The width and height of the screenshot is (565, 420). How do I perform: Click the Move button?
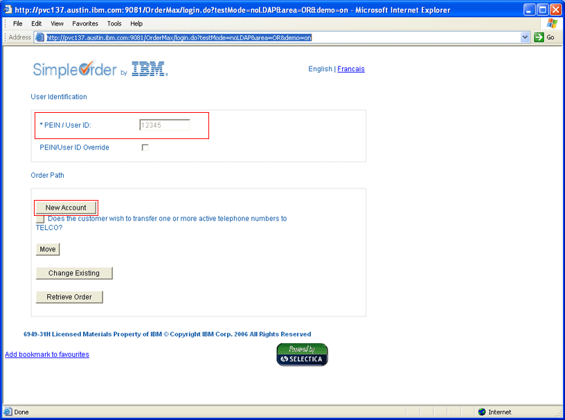[x=48, y=249]
